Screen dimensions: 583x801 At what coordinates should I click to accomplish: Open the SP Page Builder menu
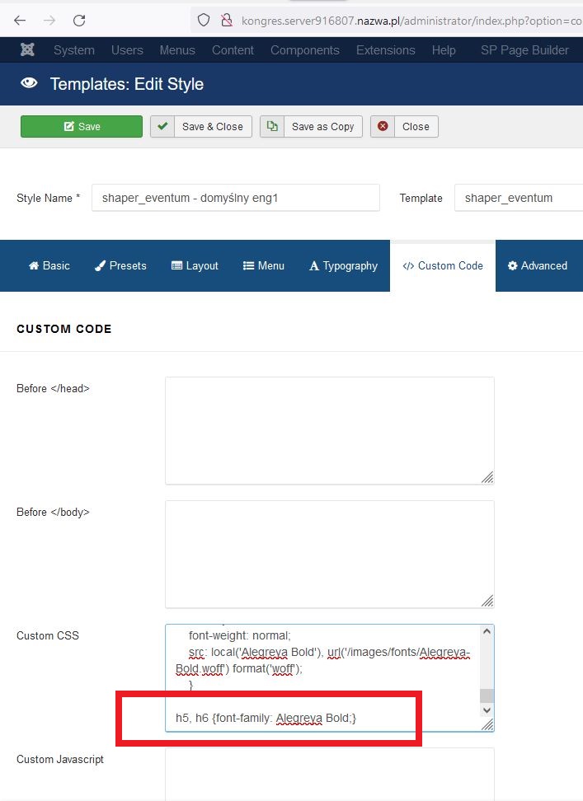pos(524,50)
